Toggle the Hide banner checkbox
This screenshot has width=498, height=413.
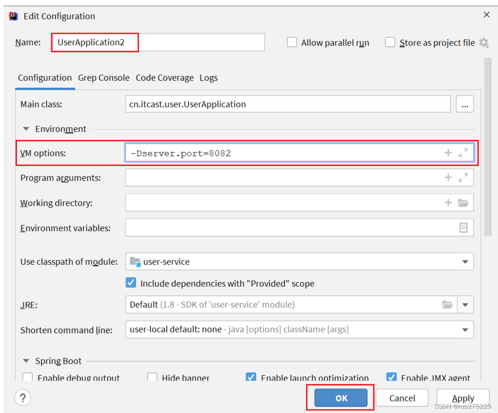[152, 377]
